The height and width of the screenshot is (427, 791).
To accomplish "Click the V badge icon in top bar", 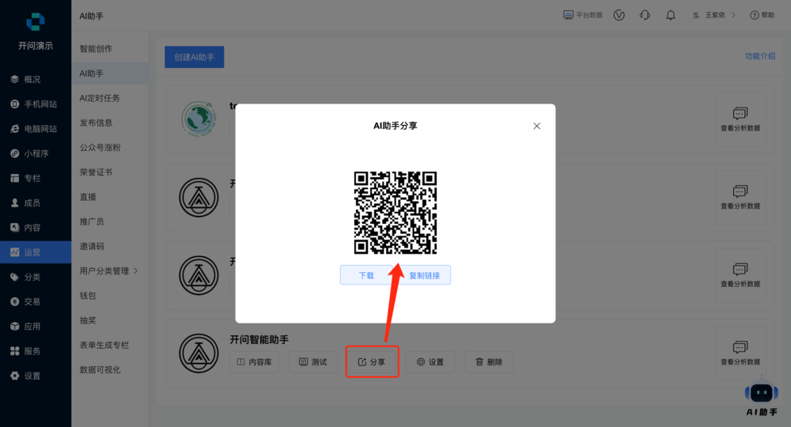I will tap(619, 15).
